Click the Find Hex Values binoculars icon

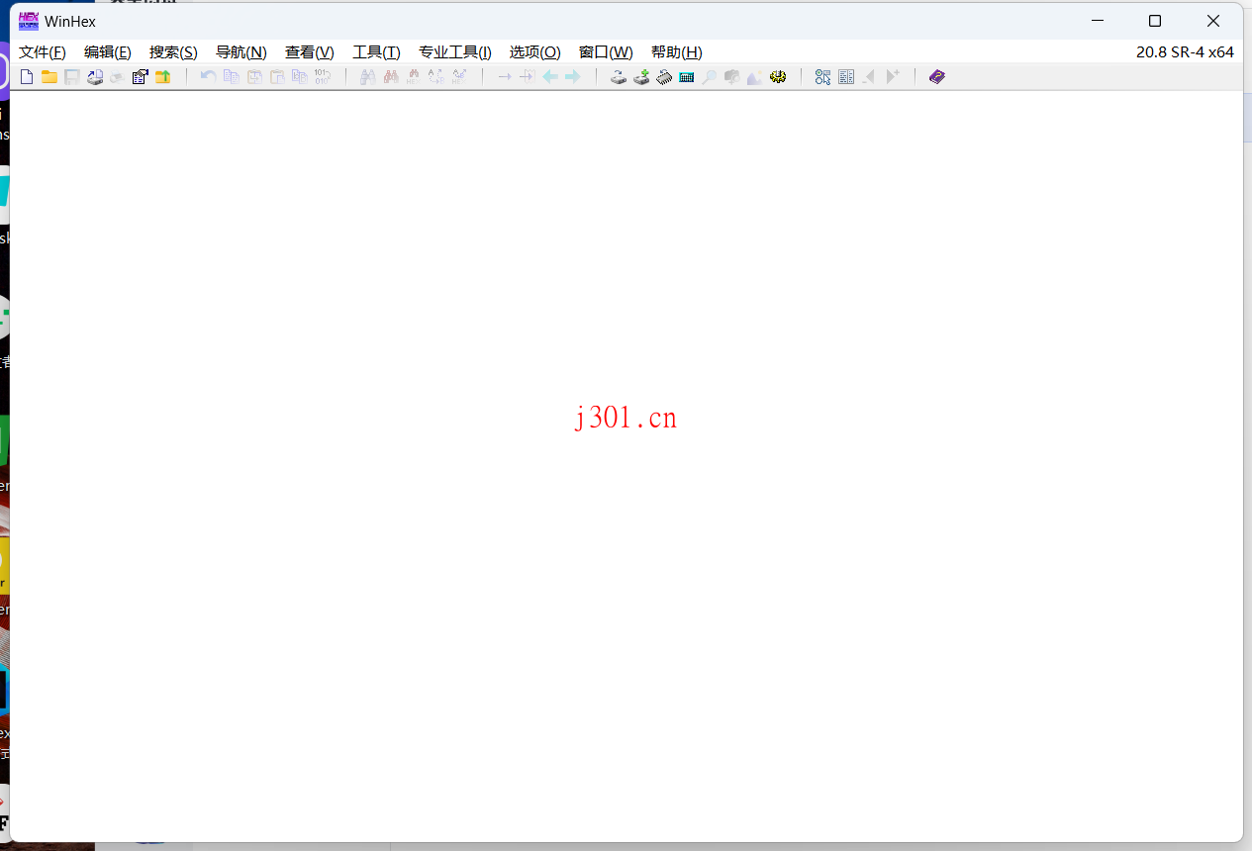click(x=413, y=77)
